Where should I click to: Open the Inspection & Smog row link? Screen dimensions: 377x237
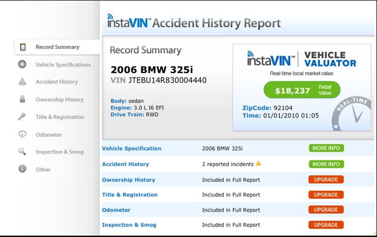pyautogui.click(x=129, y=225)
